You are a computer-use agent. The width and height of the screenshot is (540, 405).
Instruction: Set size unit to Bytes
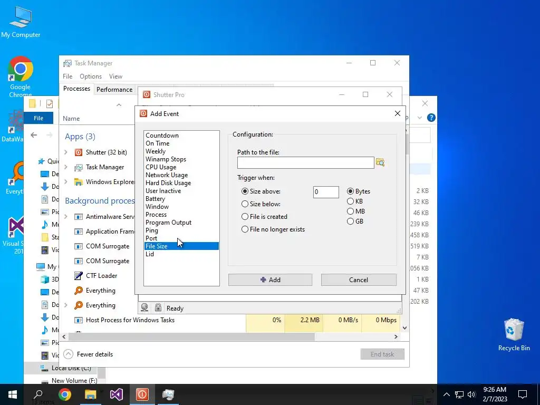pyautogui.click(x=350, y=191)
